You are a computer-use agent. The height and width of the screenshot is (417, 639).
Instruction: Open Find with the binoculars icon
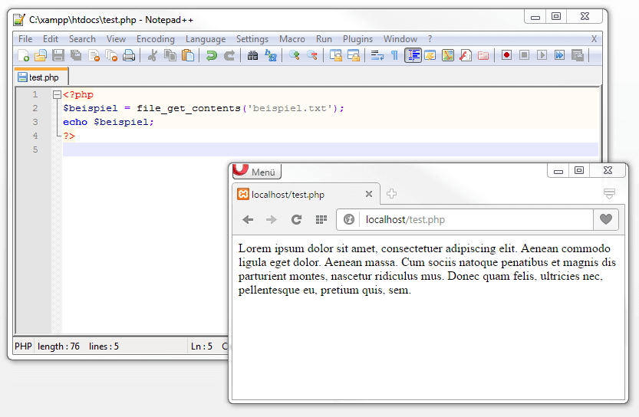tap(253, 55)
